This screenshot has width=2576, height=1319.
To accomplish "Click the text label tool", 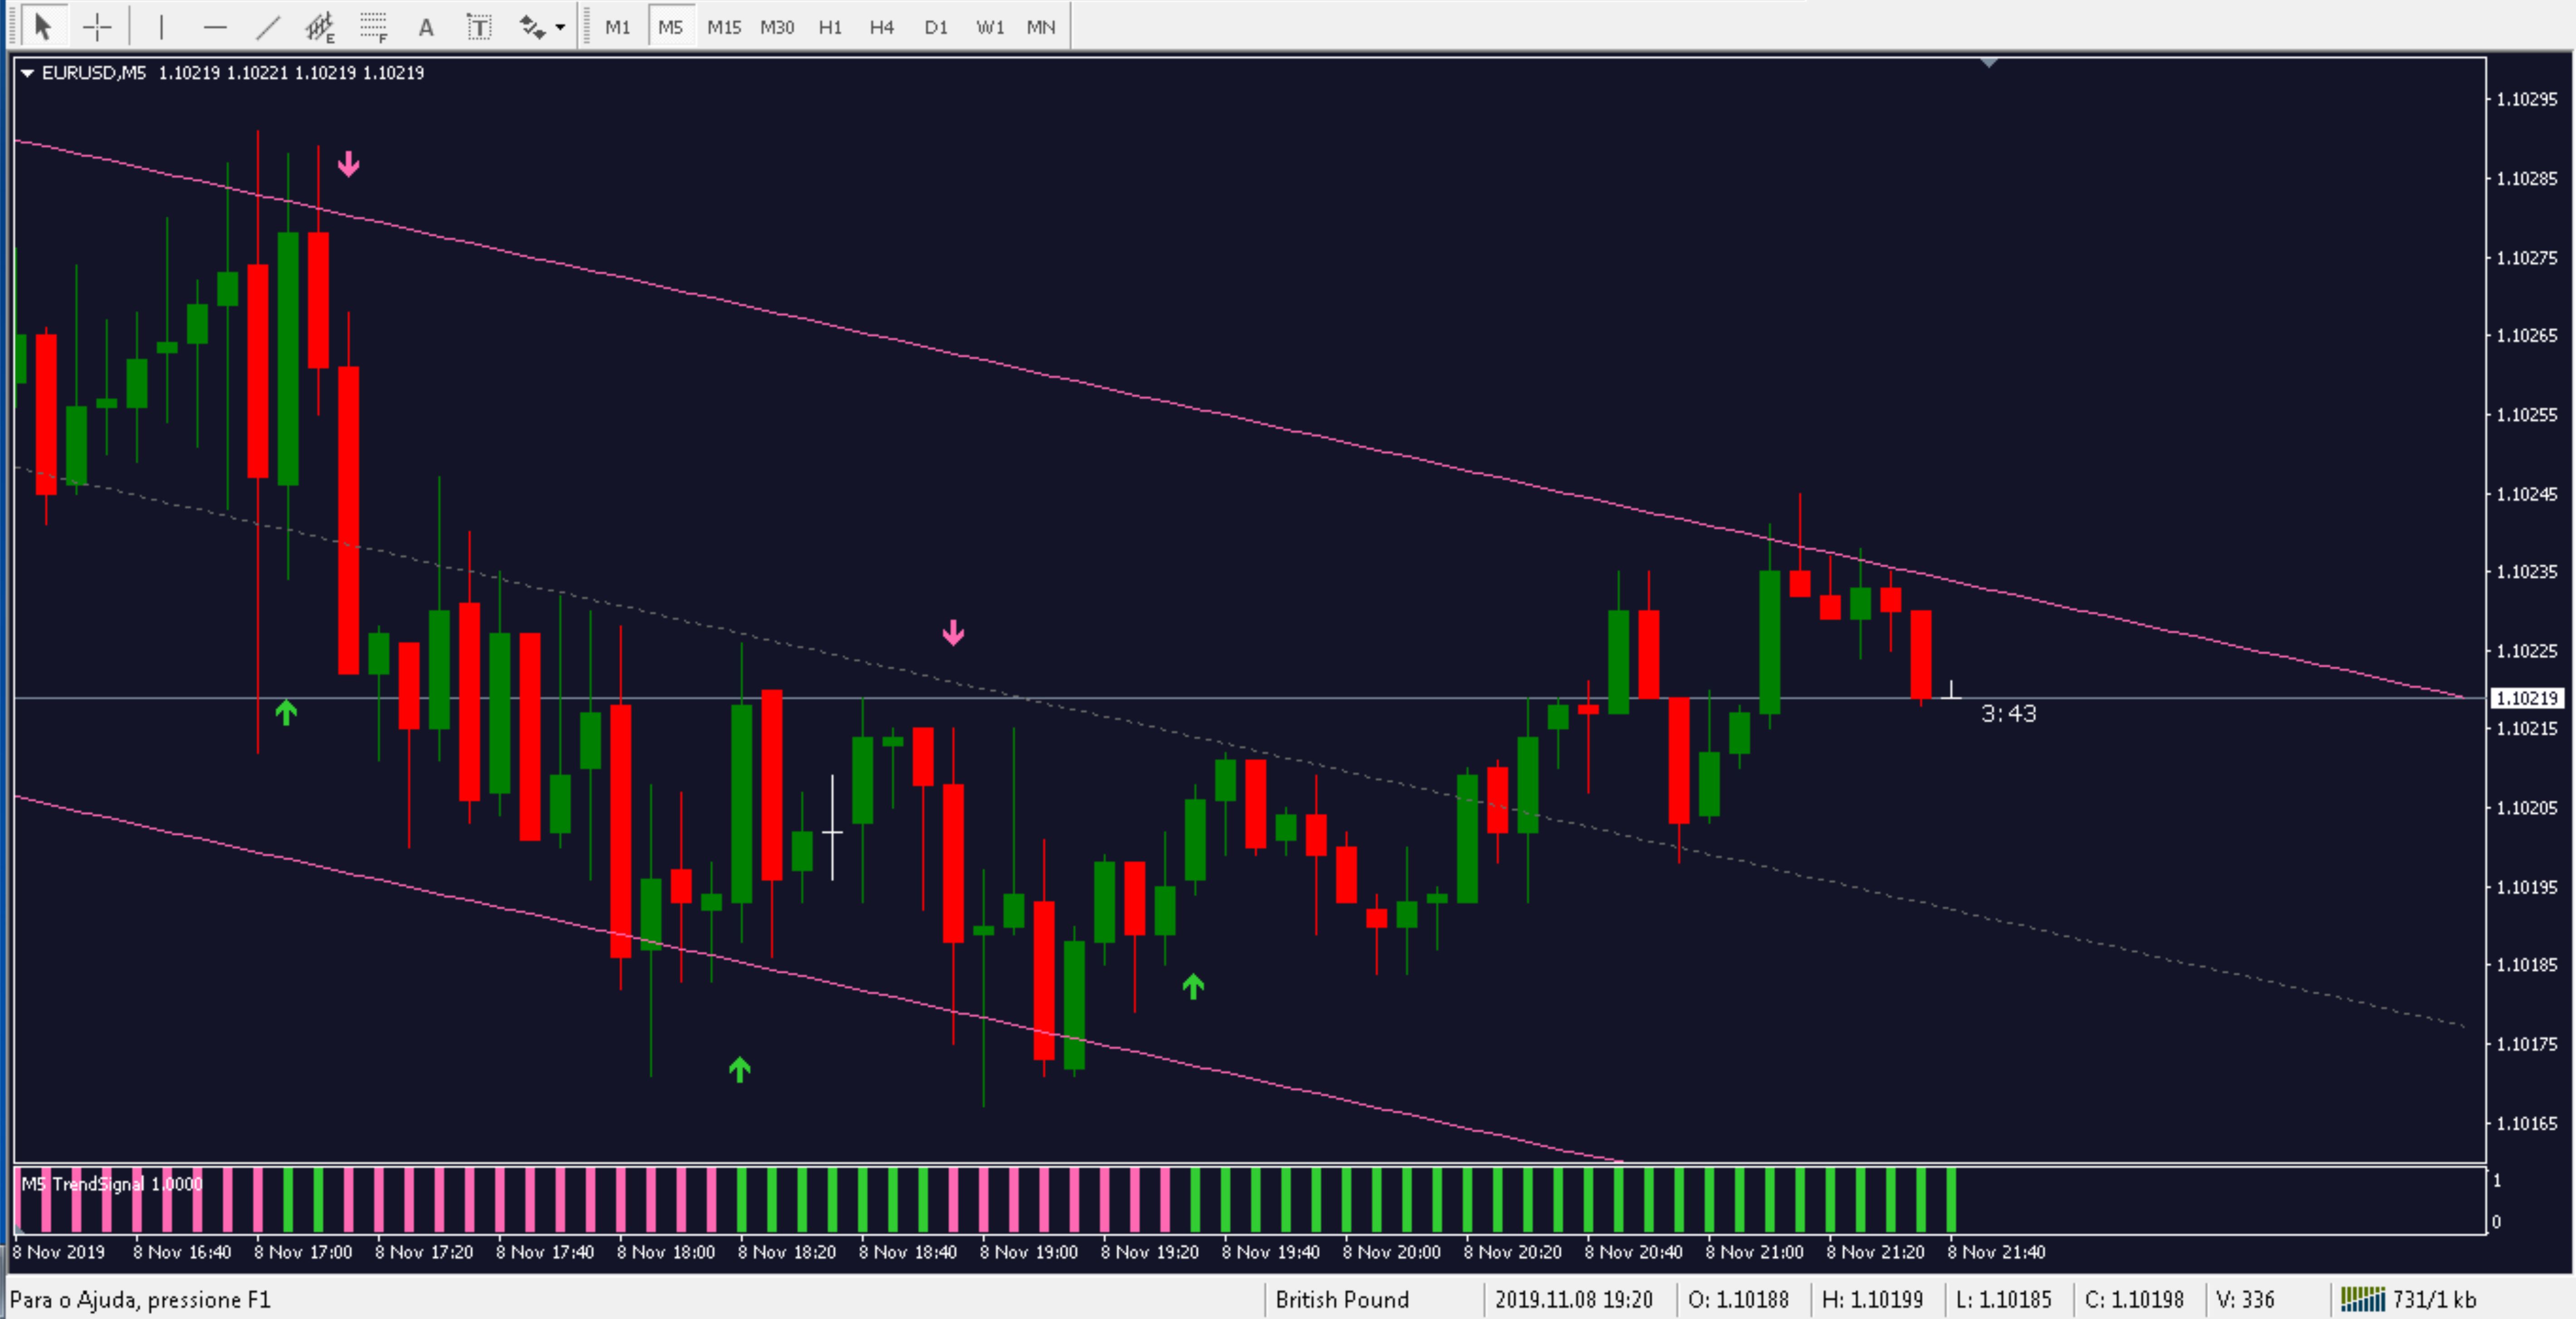I will (x=479, y=27).
